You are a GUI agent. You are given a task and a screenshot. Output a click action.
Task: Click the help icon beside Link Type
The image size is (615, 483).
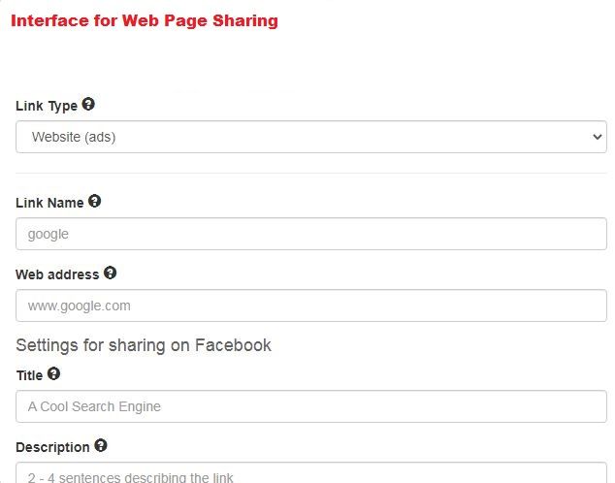coord(88,105)
